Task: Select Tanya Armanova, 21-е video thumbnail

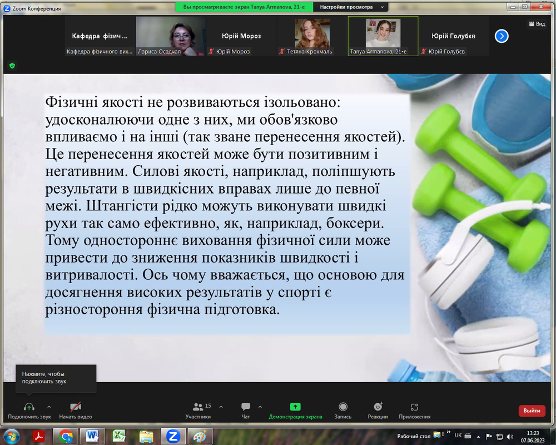Action: [x=383, y=36]
